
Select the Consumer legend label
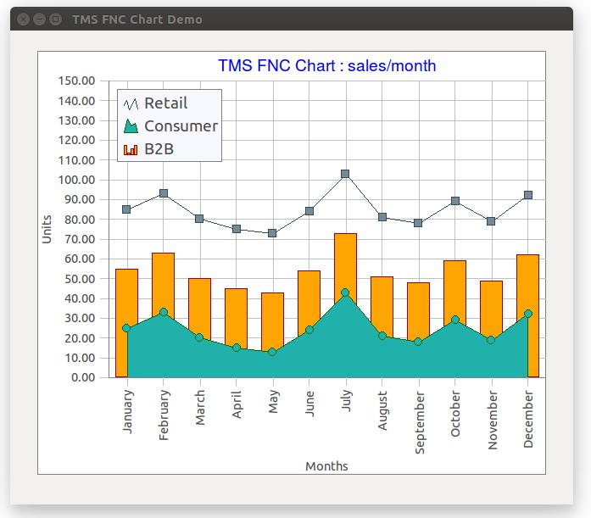[x=181, y=126]
